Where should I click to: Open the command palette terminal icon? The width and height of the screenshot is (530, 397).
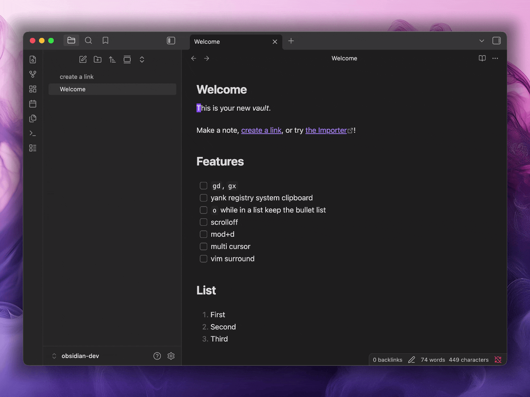click(33, 133)
